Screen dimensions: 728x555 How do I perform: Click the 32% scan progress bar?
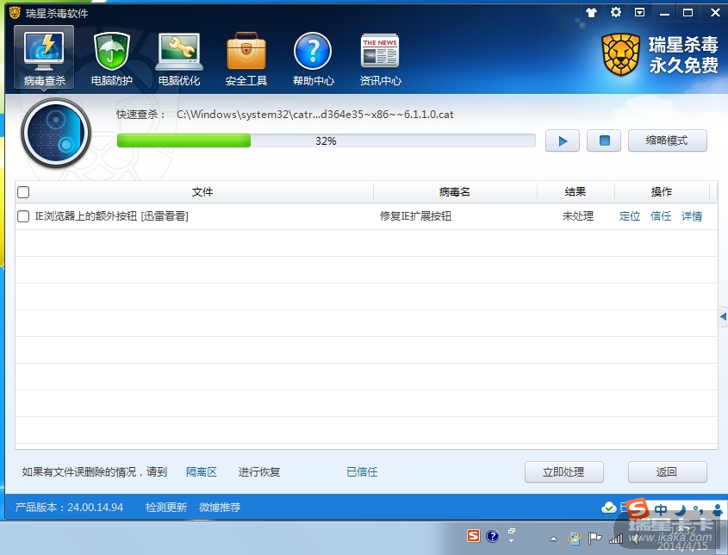click(326, 140)
